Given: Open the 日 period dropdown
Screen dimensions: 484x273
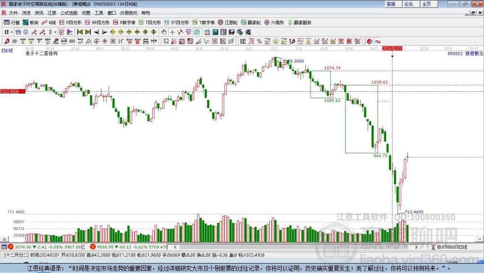Looking at the screenshot, I should [x=9, y=32].
